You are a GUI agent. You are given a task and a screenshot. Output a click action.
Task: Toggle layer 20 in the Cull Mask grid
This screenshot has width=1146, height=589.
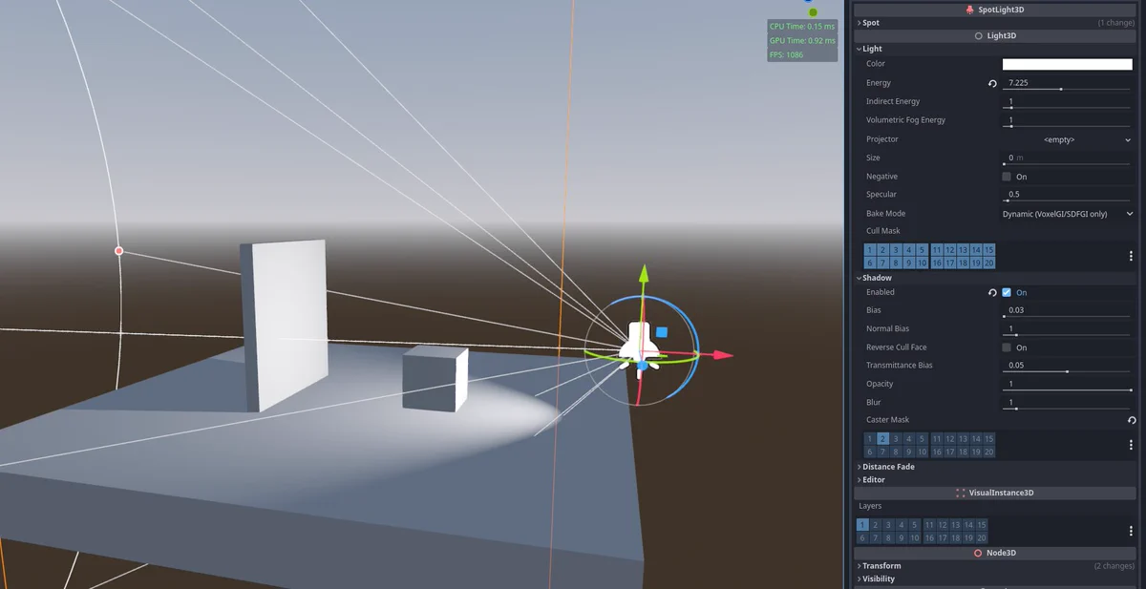[x=989, y=263]
